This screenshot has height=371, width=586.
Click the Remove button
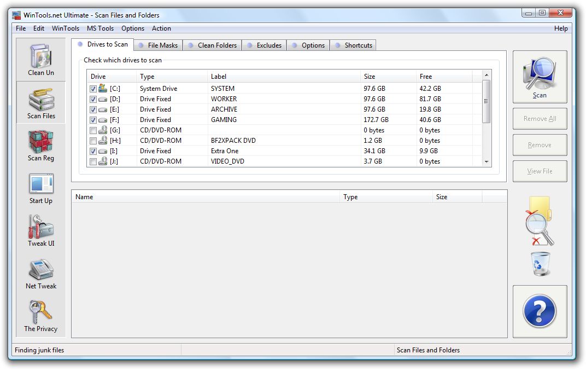click(540, 145)
